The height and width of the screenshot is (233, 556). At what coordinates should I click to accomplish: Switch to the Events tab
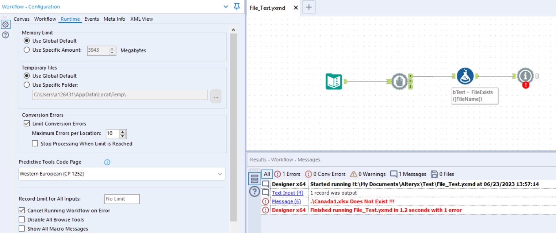click(x=92, y=19)
